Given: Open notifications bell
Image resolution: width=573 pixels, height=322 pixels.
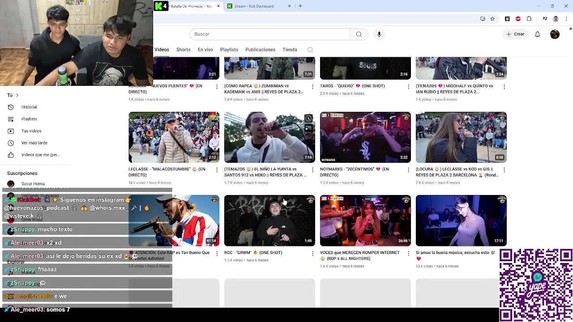Looking at the screenshot, I should 537,34.
